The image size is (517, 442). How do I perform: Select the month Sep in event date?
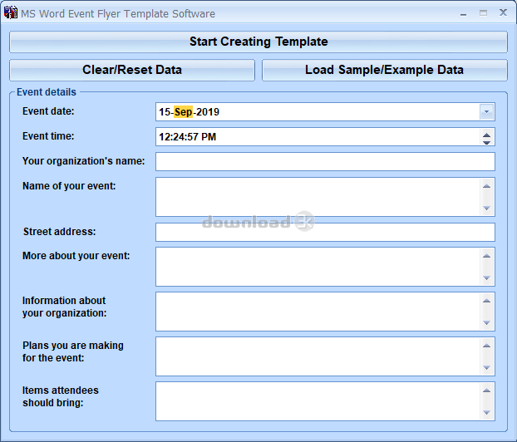point(183,112)
